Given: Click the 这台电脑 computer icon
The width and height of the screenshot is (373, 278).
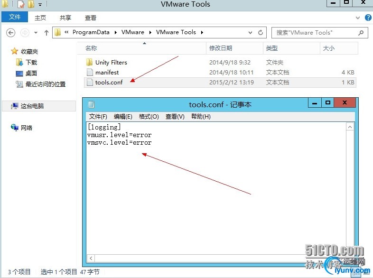Looking at the screenshot, I should click(x=15, y=106).
